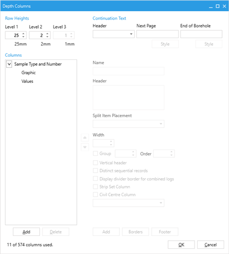Focus the Next Page text field
The width and height of the screenshot is (229, 254).
click(157, 34)
